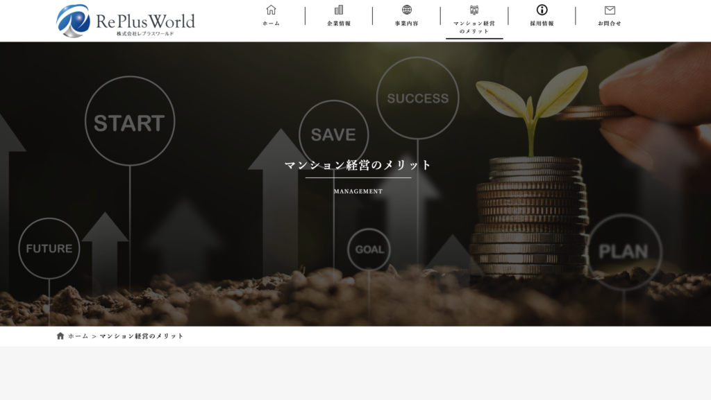Click the apartment icon above マンション経営のメリット
Image resolution: width=711 pixels, height=400 pixels.
click(474, 10)
